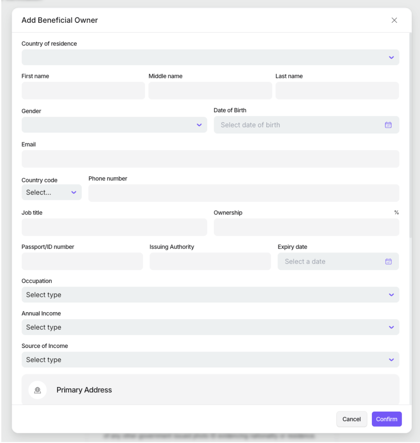Open the Gender dropdown

click(114, 125)
